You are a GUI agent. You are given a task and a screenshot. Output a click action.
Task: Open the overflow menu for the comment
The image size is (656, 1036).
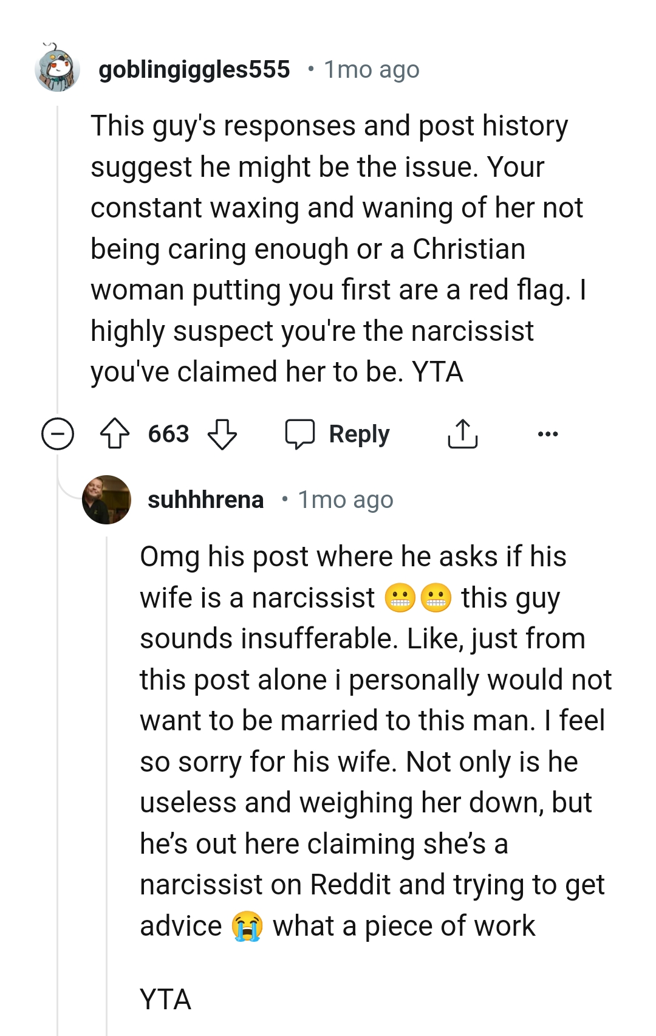[x=548, y=433]
